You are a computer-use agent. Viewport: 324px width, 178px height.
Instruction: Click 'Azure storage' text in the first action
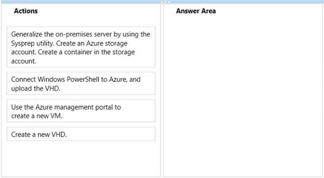(107, 44)
